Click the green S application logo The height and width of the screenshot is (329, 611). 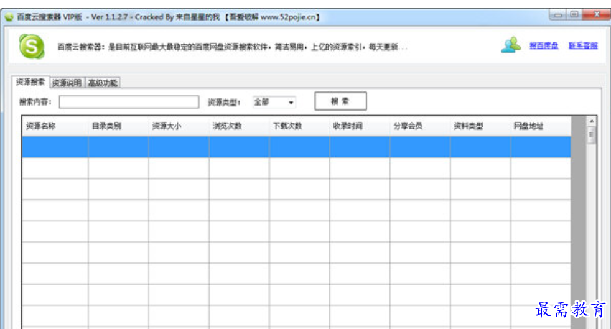(x=32, y=47)
